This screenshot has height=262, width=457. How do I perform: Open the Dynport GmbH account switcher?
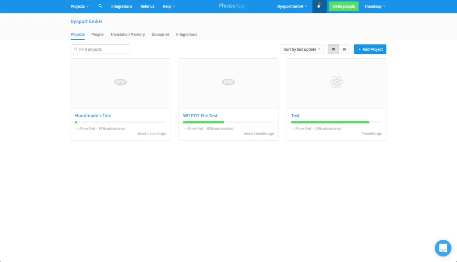coord(292,6)
